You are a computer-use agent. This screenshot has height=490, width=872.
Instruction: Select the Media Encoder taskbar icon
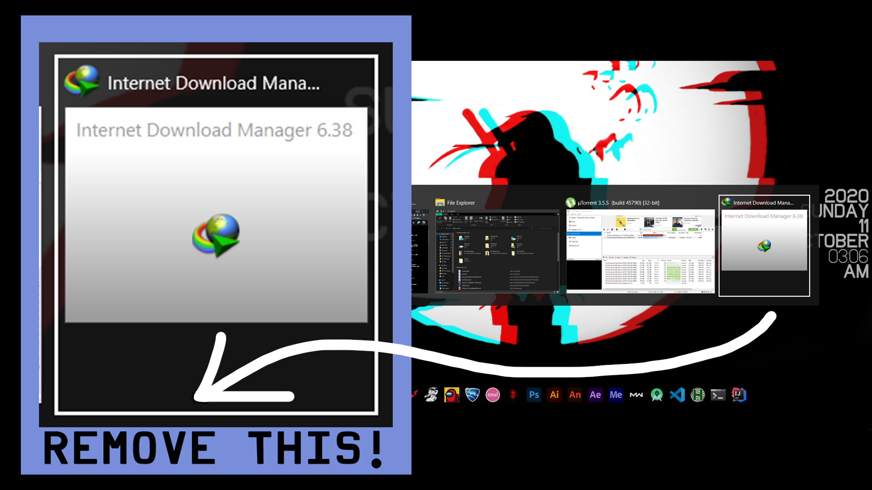pos(616,395)
